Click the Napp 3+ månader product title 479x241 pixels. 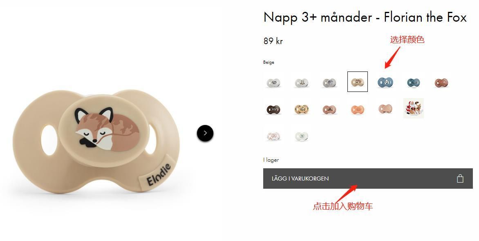point(365,17)
